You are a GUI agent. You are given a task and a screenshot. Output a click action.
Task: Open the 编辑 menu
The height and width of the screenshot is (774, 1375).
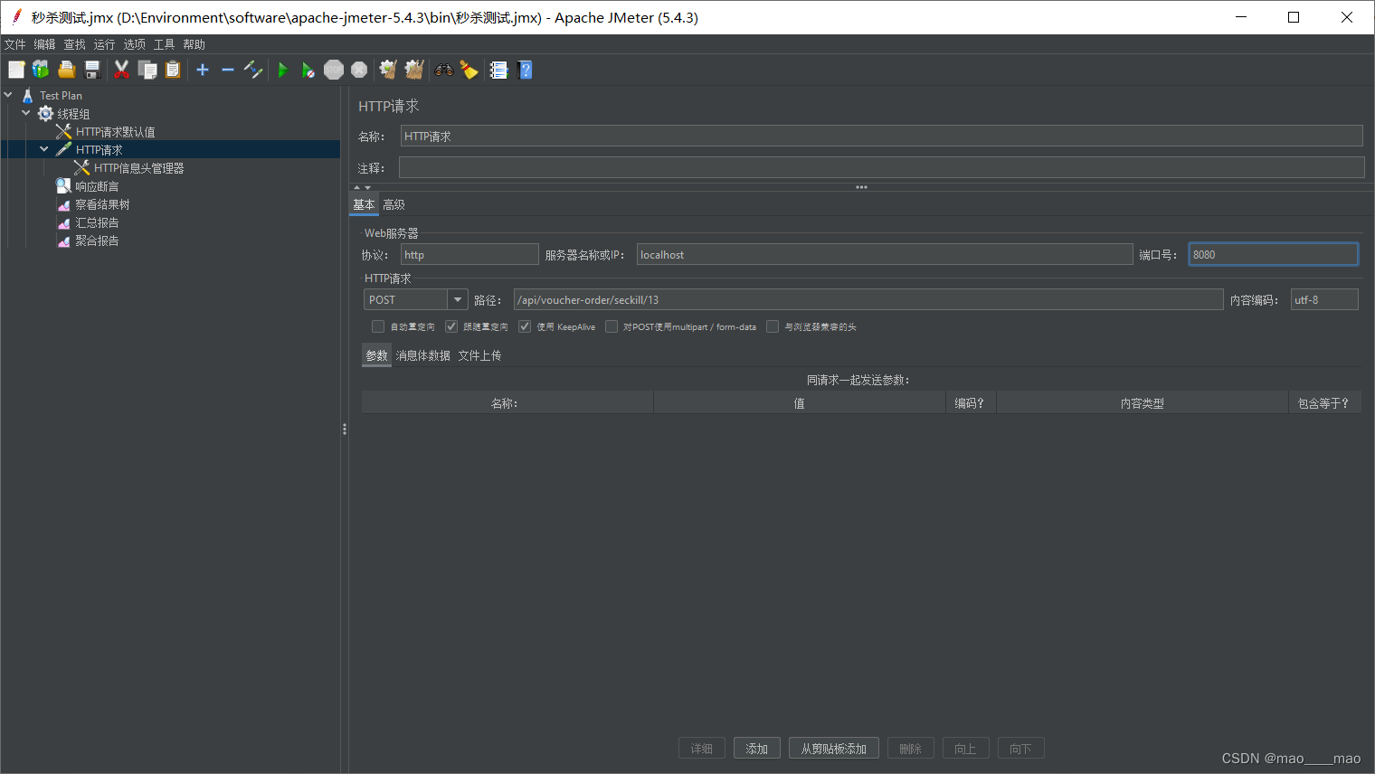tap(44, 44)
